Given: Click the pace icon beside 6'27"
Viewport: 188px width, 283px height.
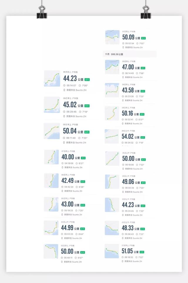Looking at the screenshot, I should pyautogui.click(x=77, y=163).
